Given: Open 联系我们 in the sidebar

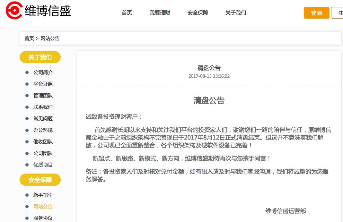Looking at the screenshot, I should click(43, 107).
